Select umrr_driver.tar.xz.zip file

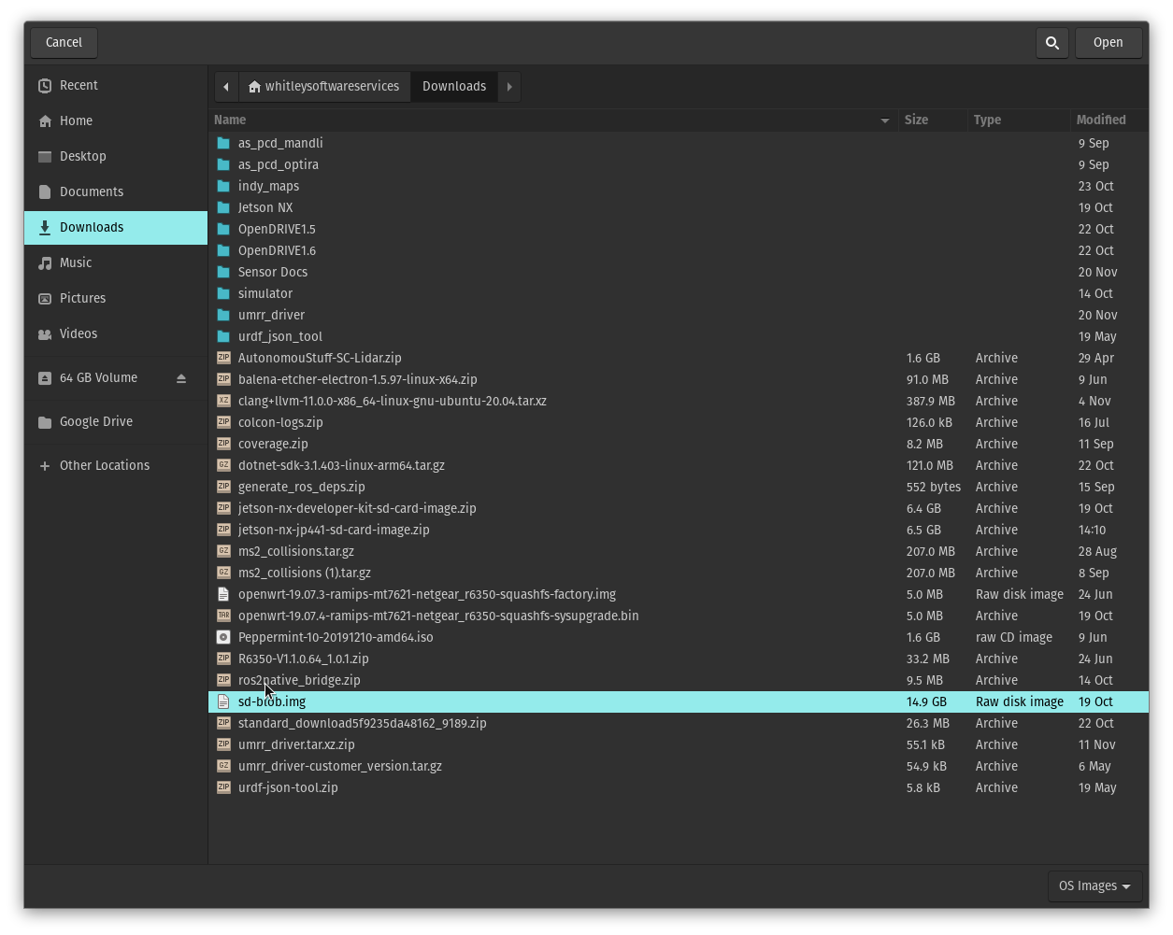point(679,744)
